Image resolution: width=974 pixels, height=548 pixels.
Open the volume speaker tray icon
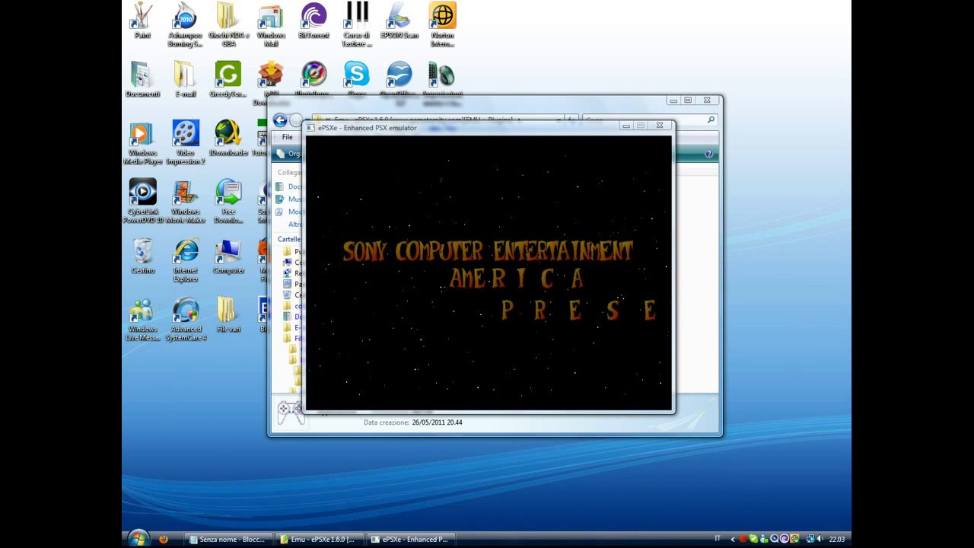tap(821, 539)
